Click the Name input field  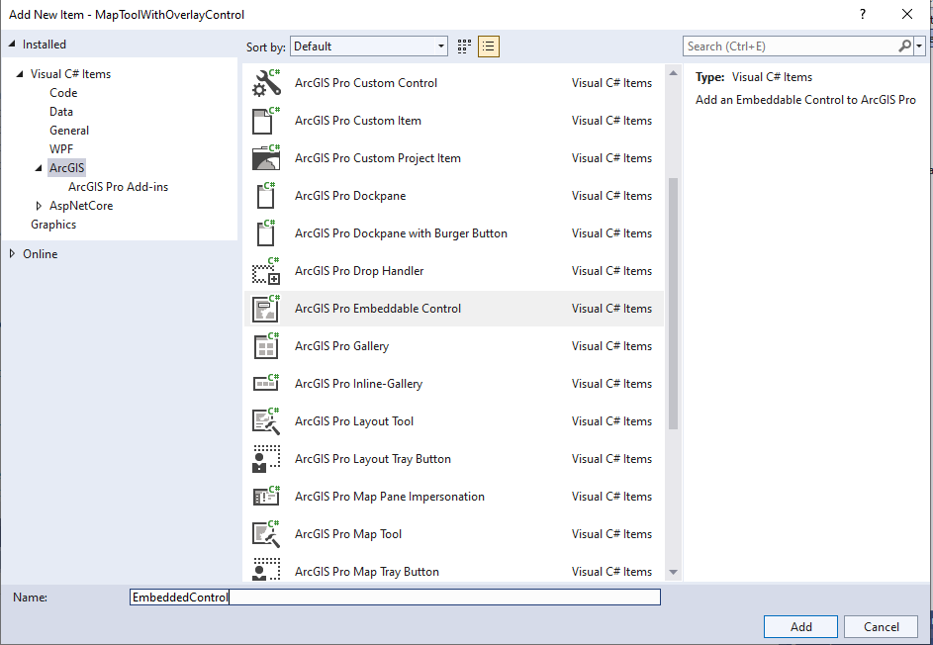pos(395,597)
